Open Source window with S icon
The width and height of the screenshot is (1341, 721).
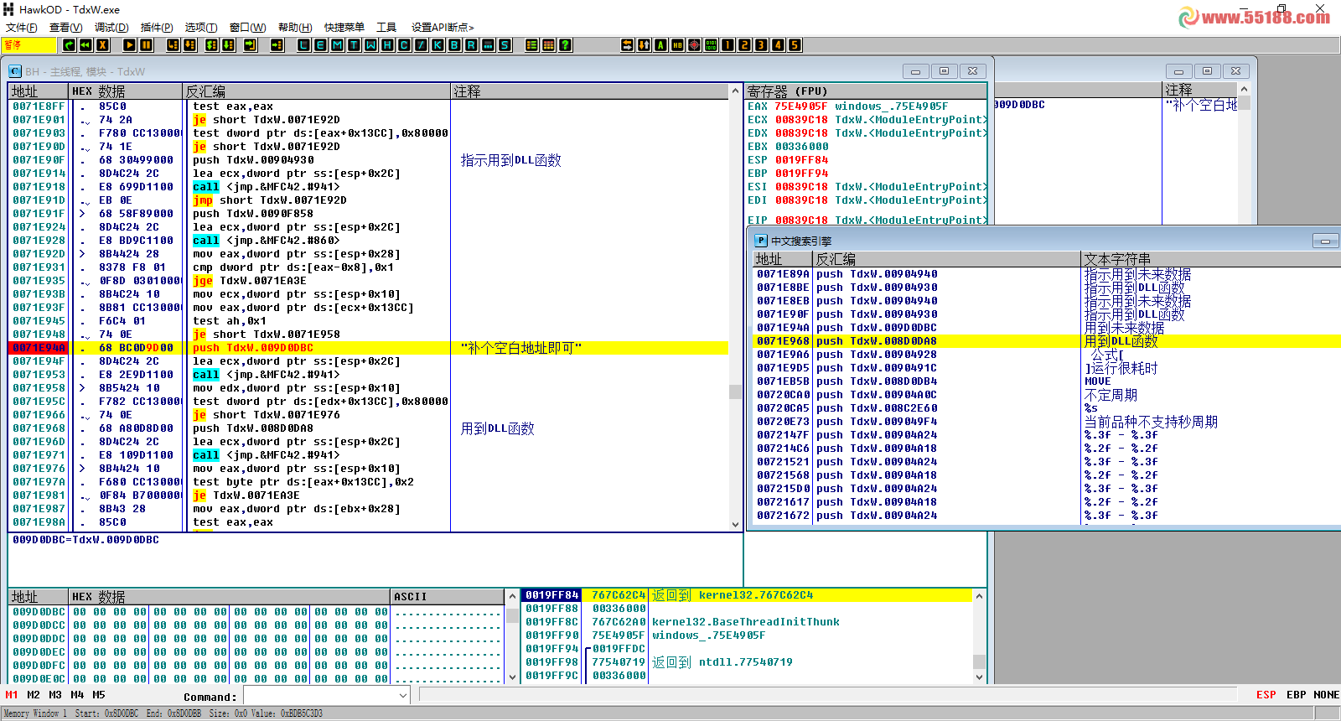pos(505,45)
